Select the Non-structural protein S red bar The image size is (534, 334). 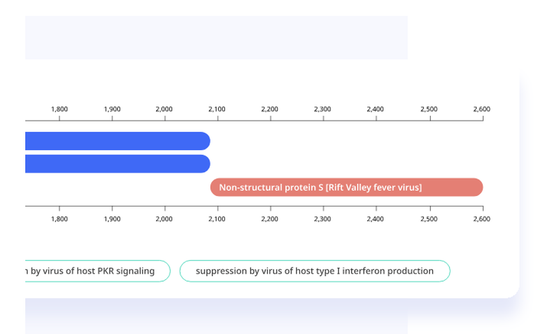point(347,187)
